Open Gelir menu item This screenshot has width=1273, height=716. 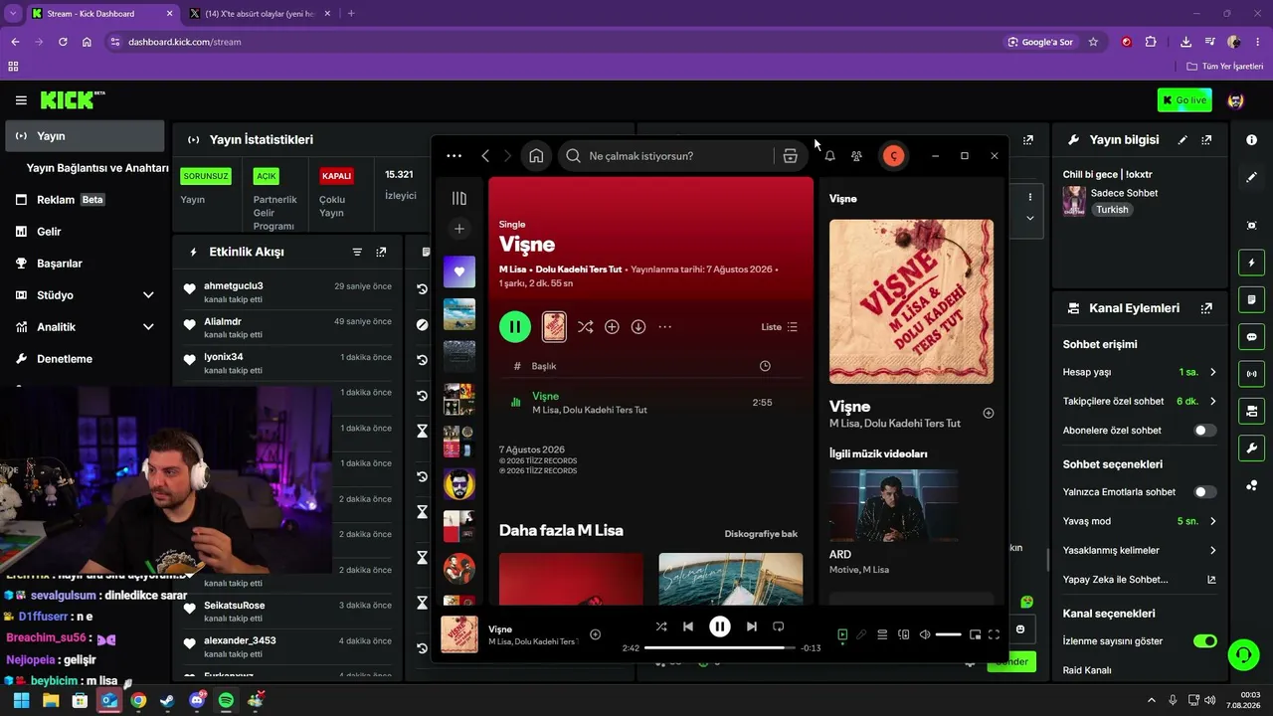coord(85,232)
